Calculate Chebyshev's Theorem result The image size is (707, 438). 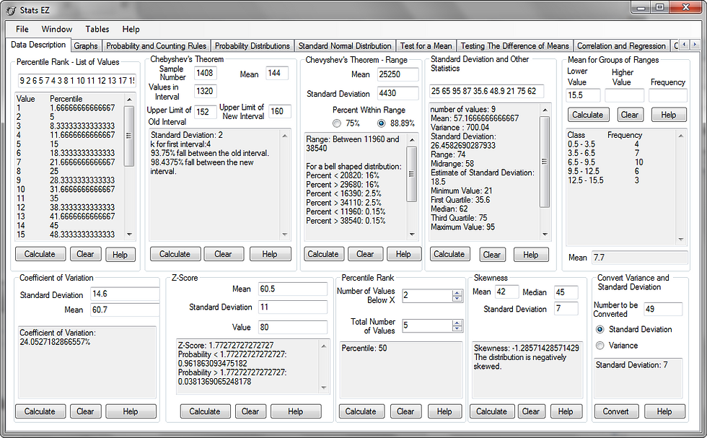[x=175, y=255]
